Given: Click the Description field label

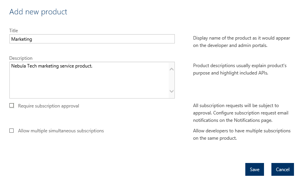Looking at the screenshot, I should coord(21,58).
